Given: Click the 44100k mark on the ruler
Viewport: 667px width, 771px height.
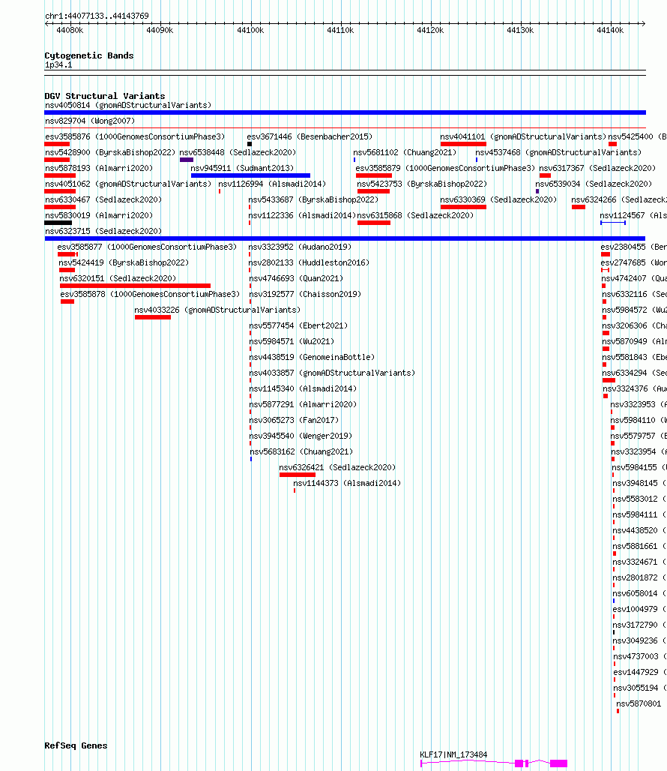Looking at the screenshot, I should [x=250, y=31].
